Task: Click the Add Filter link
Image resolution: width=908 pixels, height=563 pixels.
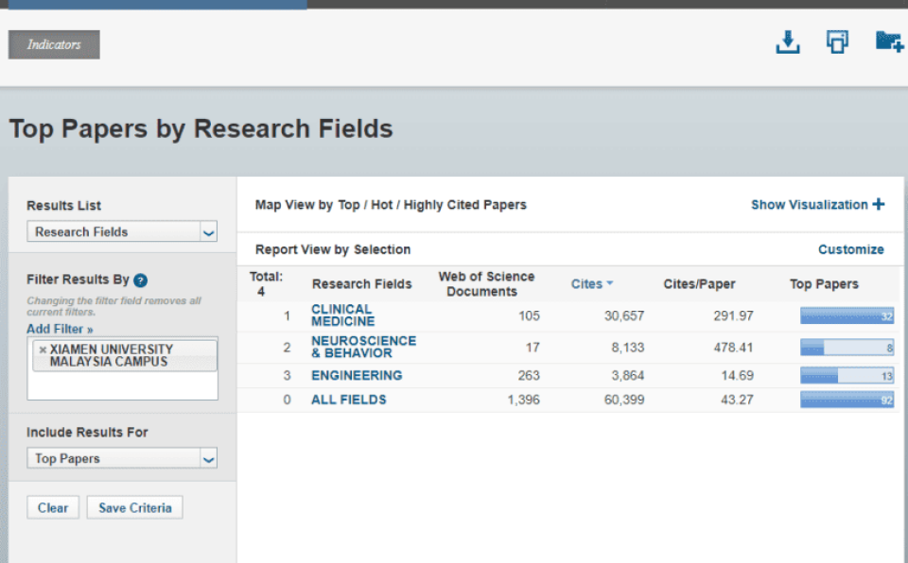Action: (60, 329)
